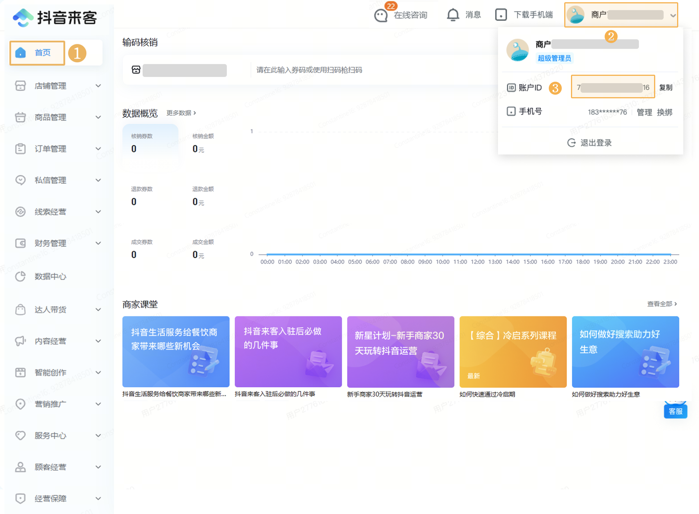Click 管理 next to phone number
699x514 pixels.
pos(644,112)
